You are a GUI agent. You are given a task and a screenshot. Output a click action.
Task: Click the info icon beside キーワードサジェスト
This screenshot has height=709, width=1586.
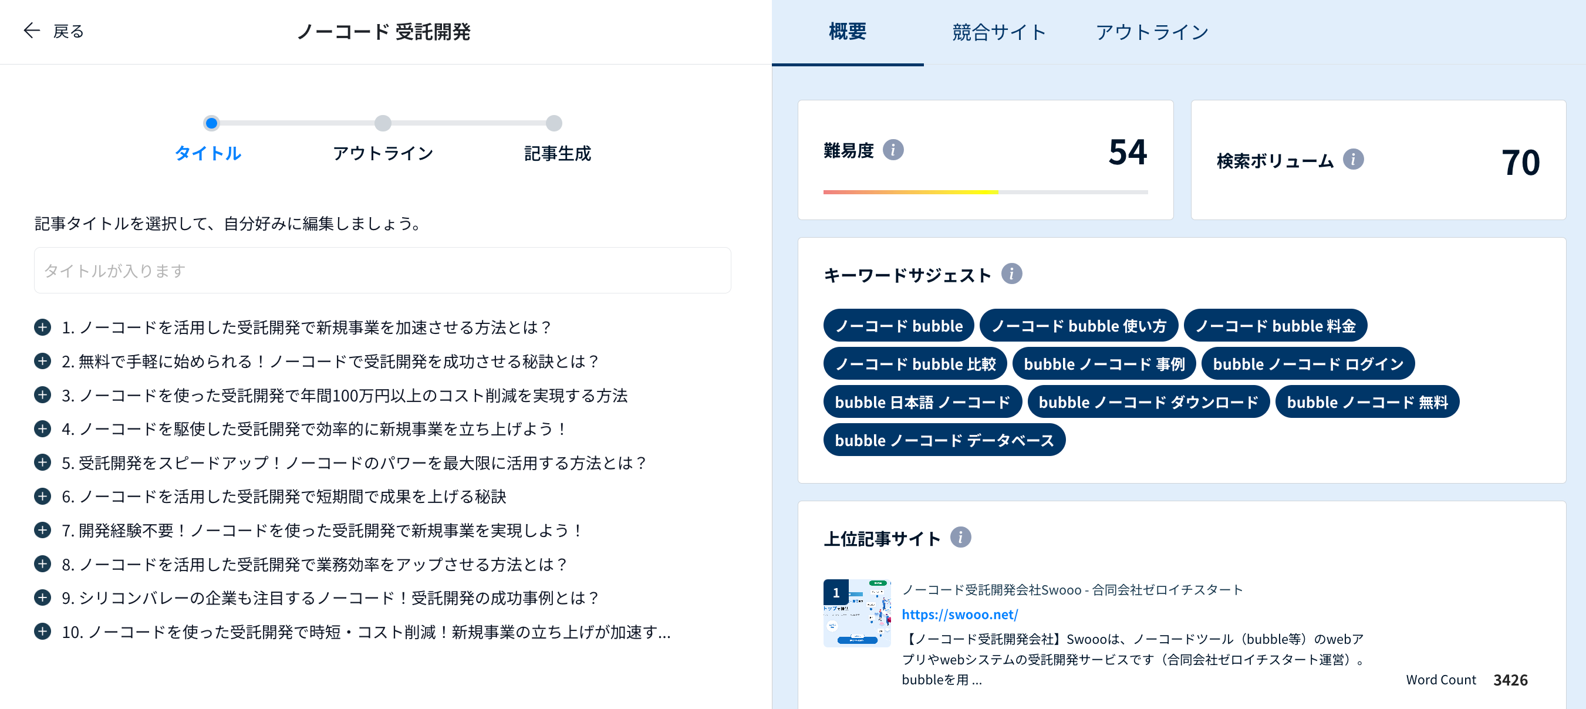tap(1011, 275)
